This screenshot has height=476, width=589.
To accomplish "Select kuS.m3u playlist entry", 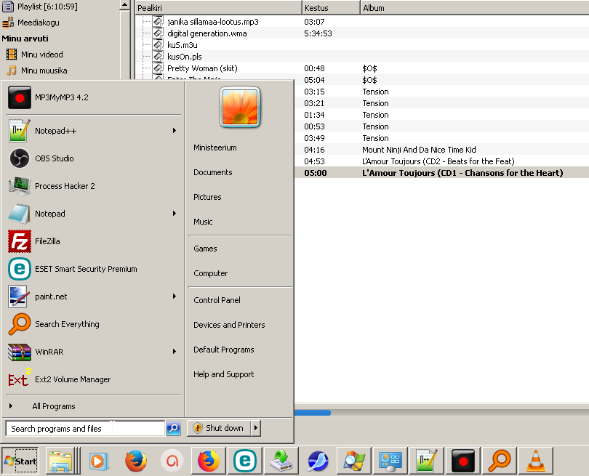I will click(183, 45).
